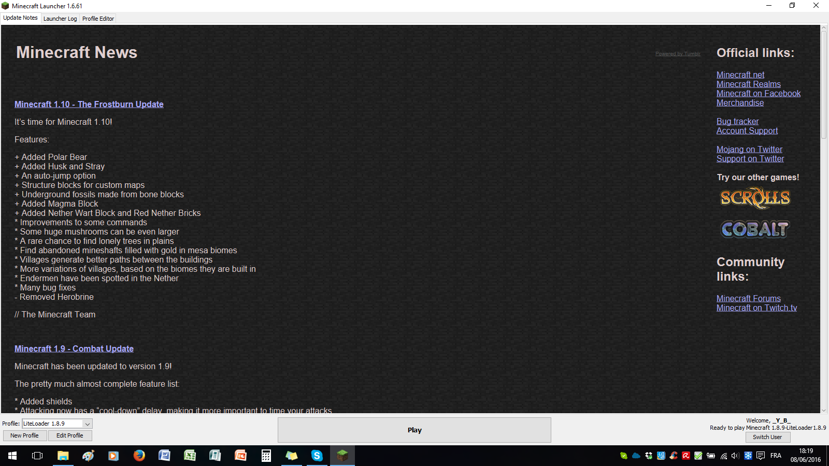Click the 'Ready to play Minecraft 1.8.9-LiteLoader1.8.9' status
The image size is (829, 466).
(768, 428)
